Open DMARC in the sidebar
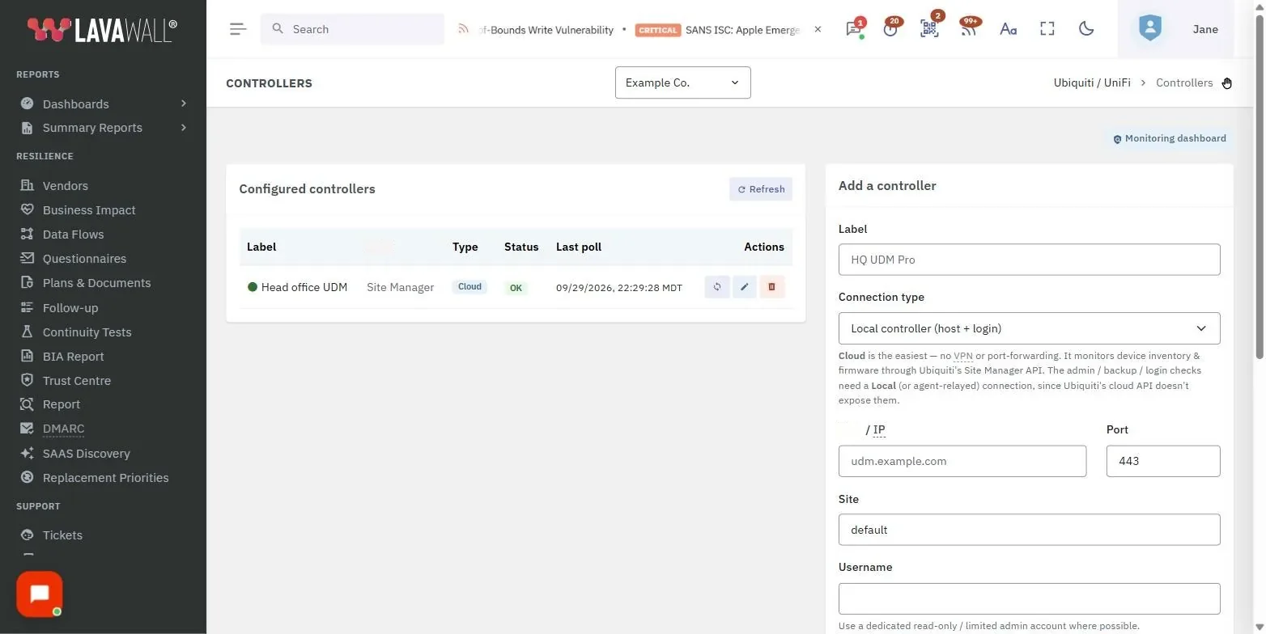The image size is (1266, 634). (63, 429)
